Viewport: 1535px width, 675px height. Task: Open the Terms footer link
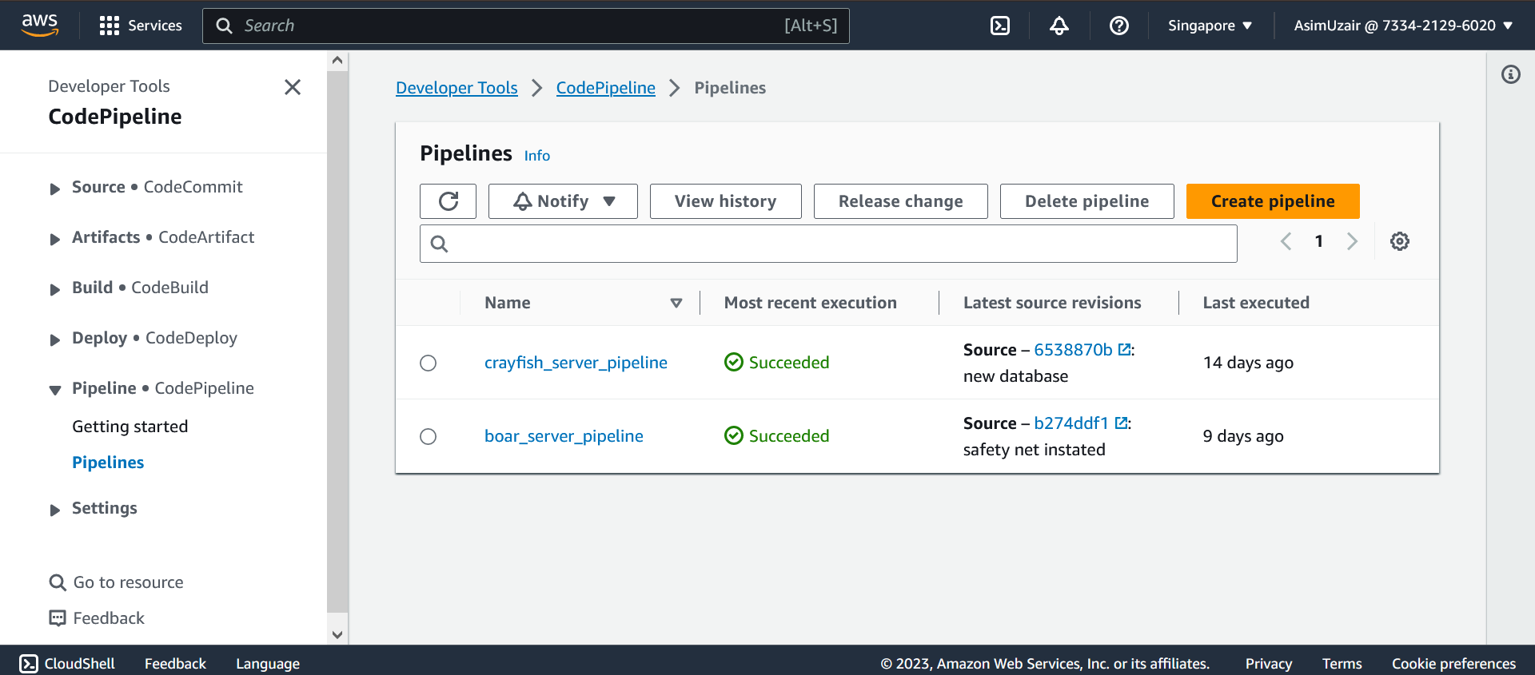tap(1342, 664)
